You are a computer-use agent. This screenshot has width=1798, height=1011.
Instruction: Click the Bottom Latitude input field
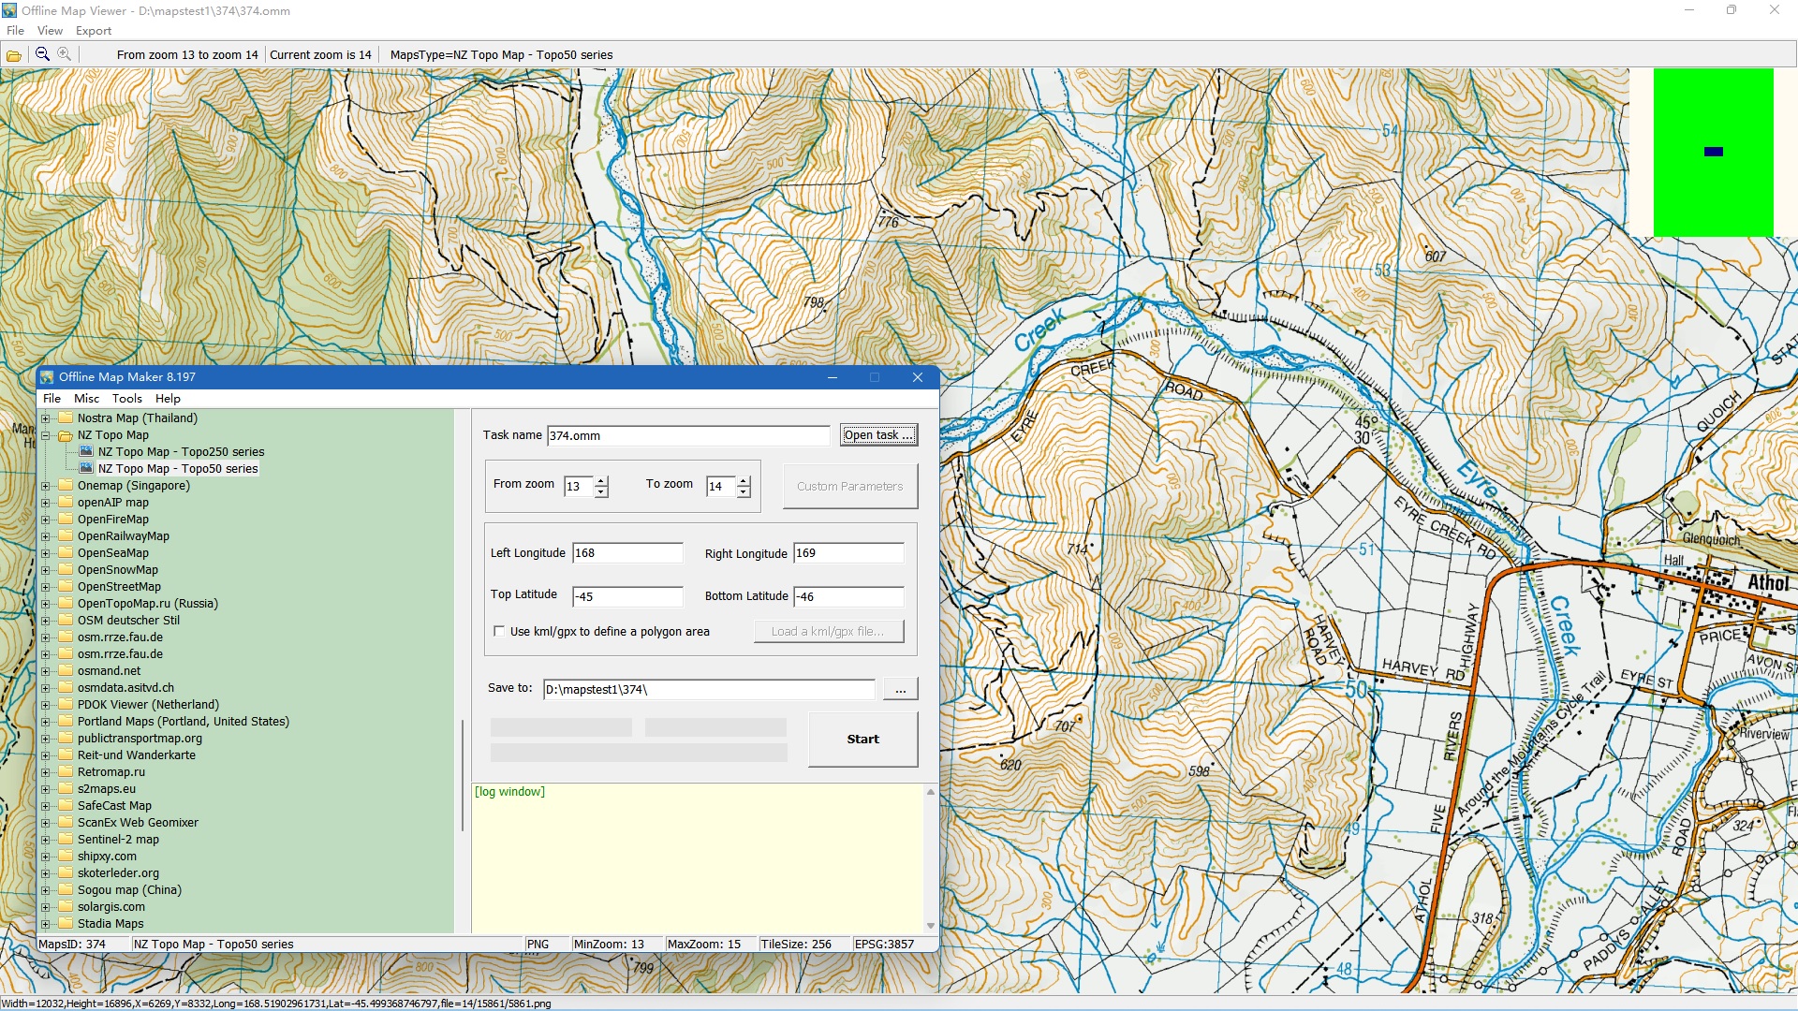coord(848,596)
